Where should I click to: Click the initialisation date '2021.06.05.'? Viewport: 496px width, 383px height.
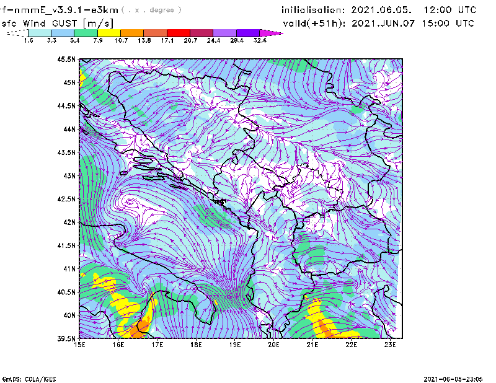point(381,10)
